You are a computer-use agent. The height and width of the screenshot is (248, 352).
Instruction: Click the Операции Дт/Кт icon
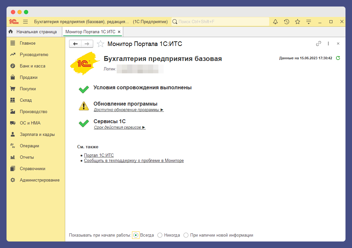tap(13, 146)
